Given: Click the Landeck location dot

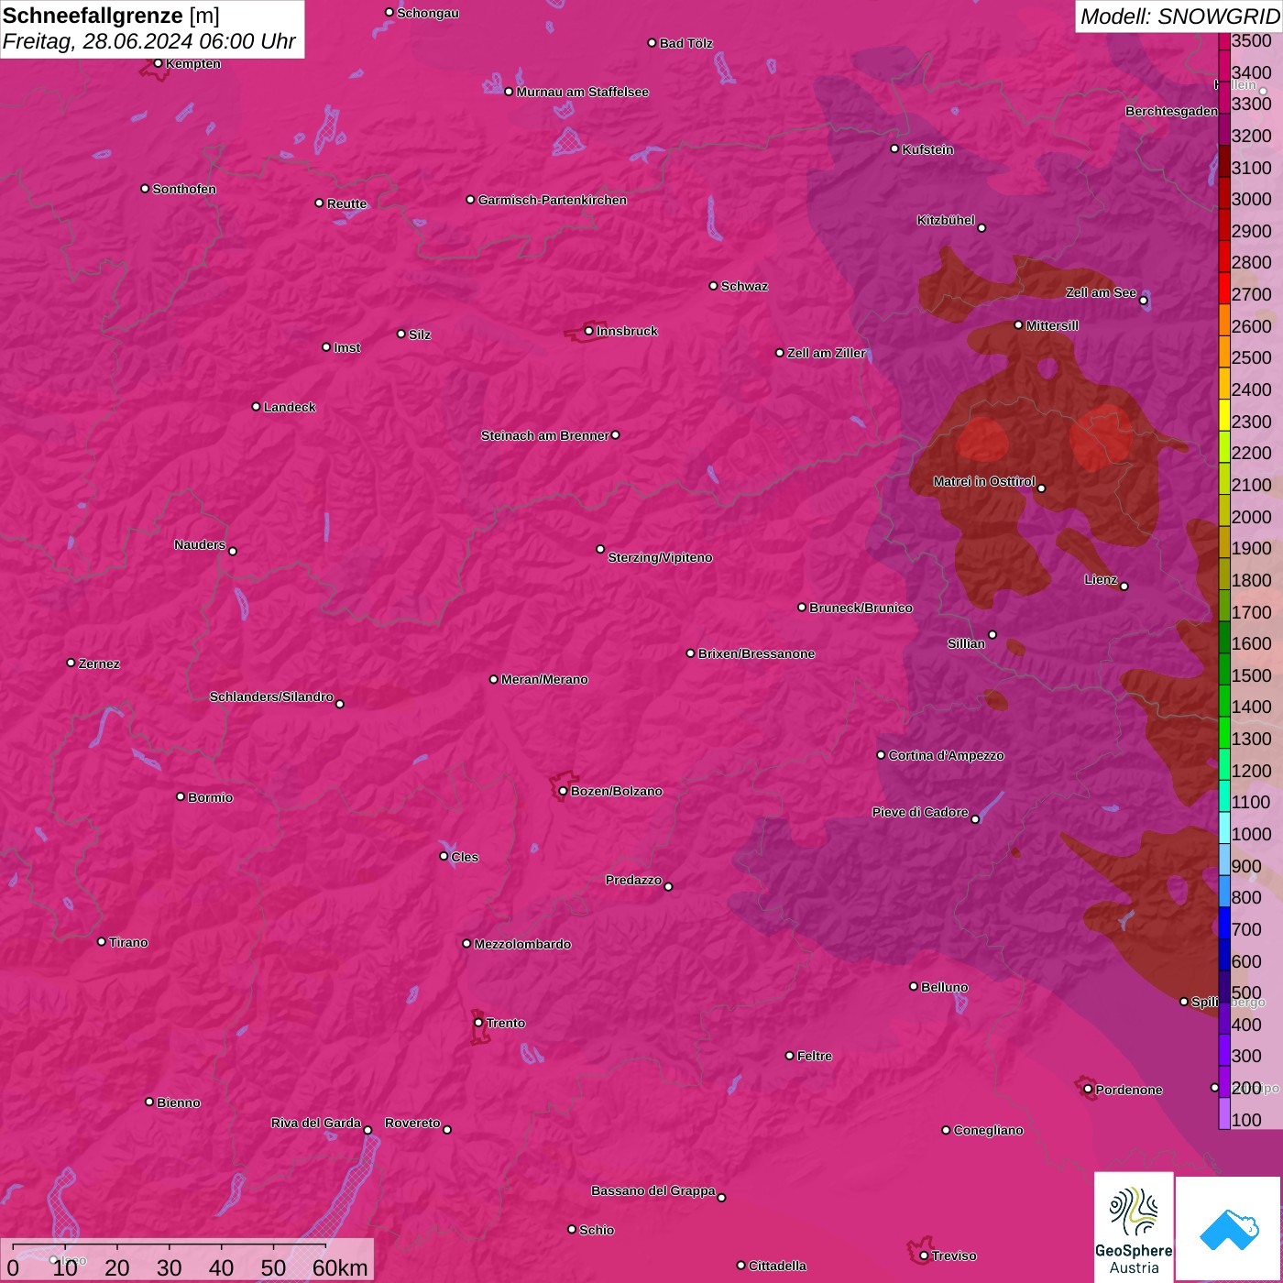Looking at the screenshot, I should click(256, 407).
